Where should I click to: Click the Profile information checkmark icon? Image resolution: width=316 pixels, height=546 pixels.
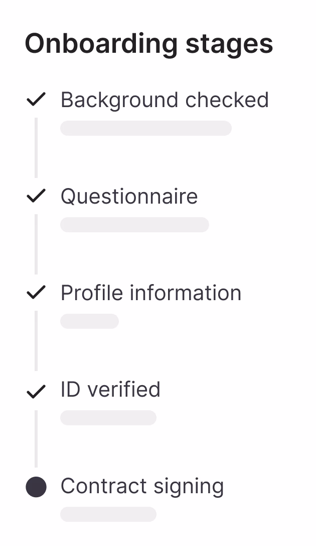coord(36,293)
